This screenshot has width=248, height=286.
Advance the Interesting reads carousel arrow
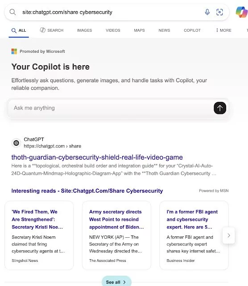pos(229,236)
